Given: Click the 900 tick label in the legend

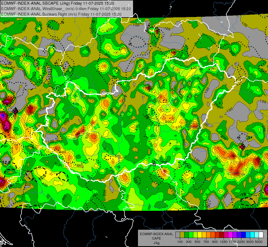Looking at the screenshot, I should 215,242.
